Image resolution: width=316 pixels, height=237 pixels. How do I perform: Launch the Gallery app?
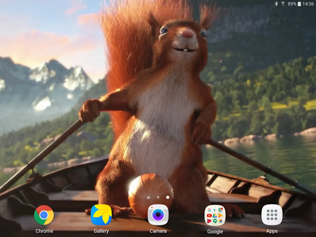(x=101, y=215)
